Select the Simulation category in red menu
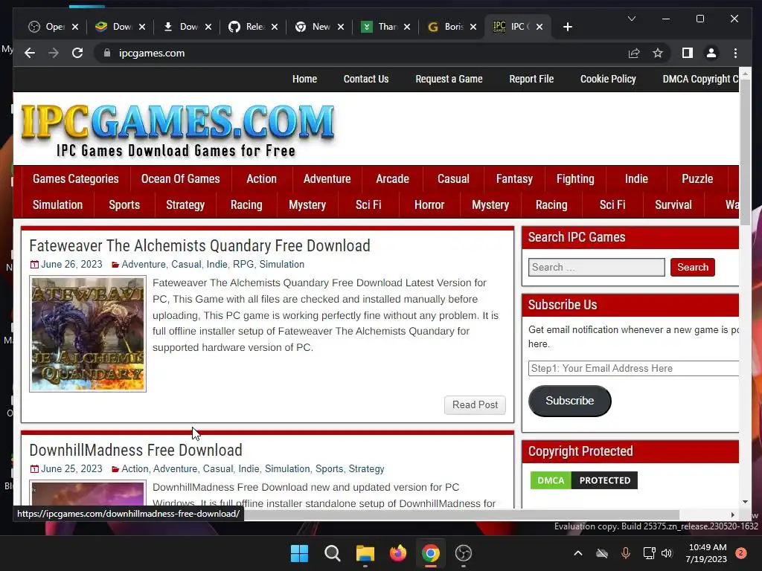Image resolution: width=762 pixels, height=571 pixels. coord(57,205)
